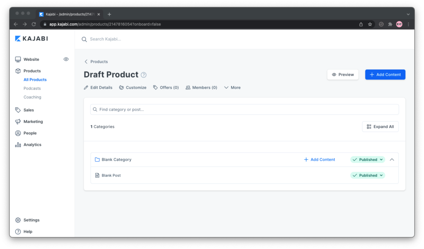Click the People avatar icon
The width and height of the screenshot is (424, 249).
tap(18, 133)
